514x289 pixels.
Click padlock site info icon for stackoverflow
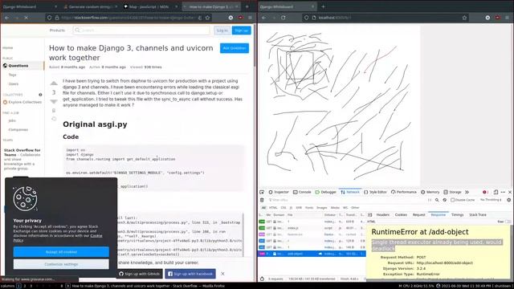pyautogui.click(x=57, y=18)
